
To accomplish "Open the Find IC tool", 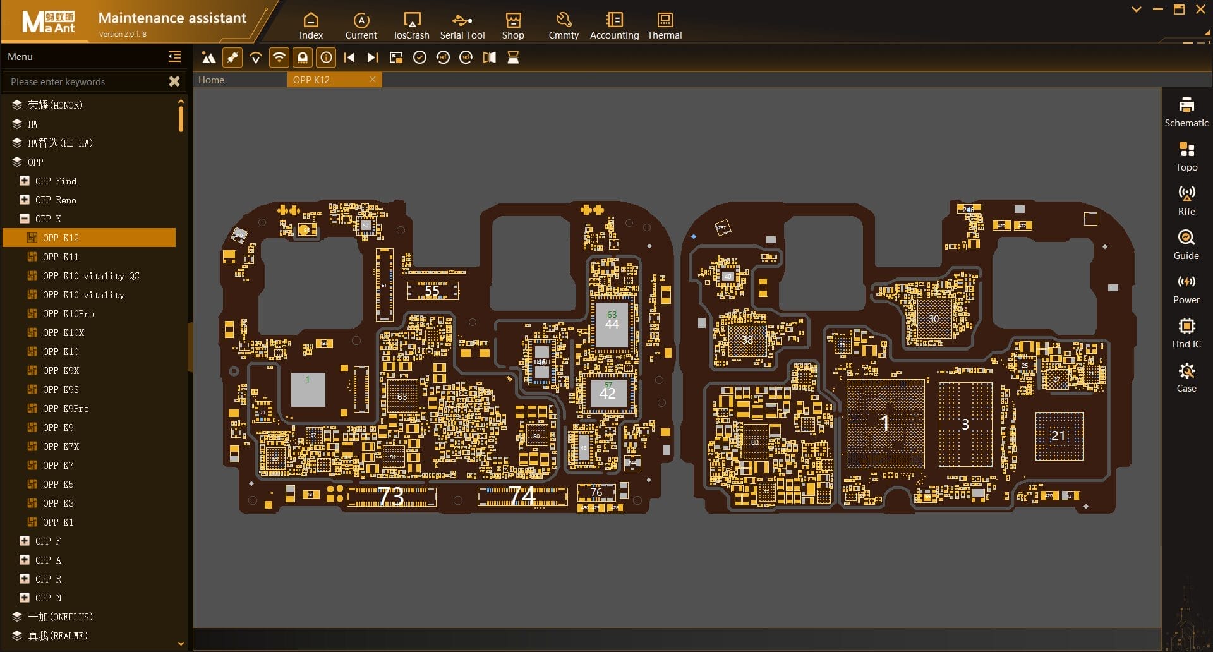I will (x=1186, y=333).
